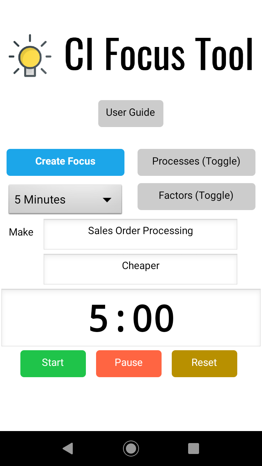Reset the timer with the Reset button
The image size is (262, 466).
coord(205,363)
